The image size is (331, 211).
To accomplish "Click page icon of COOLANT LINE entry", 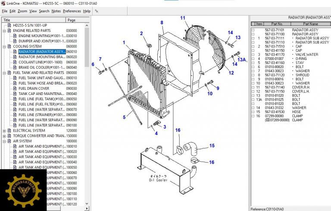I will coord(15,62).
